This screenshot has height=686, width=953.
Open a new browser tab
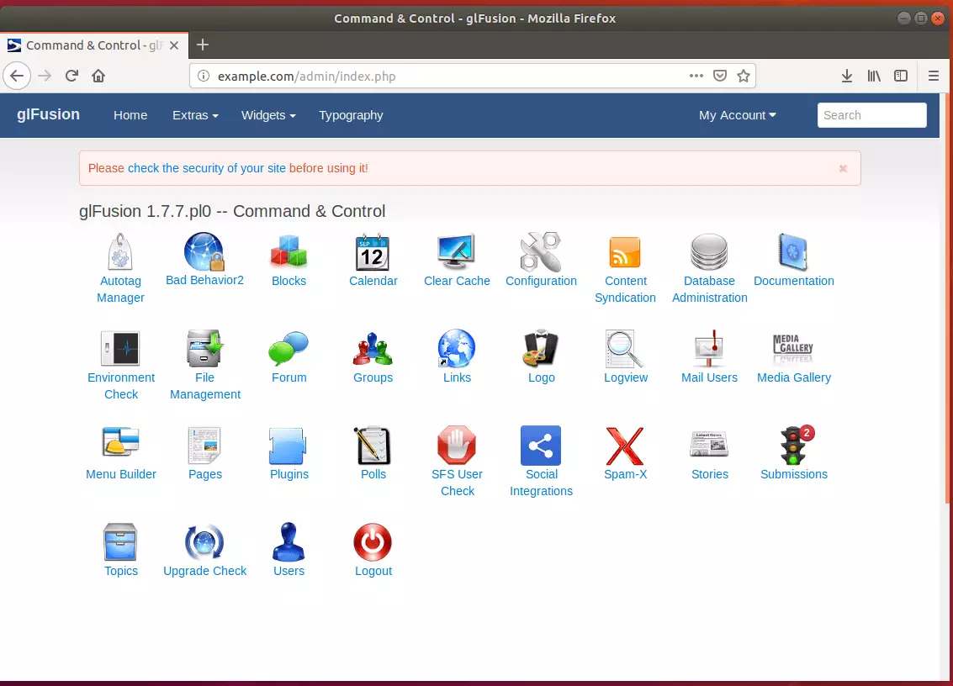pyautogui.click(x=203, y=45)
